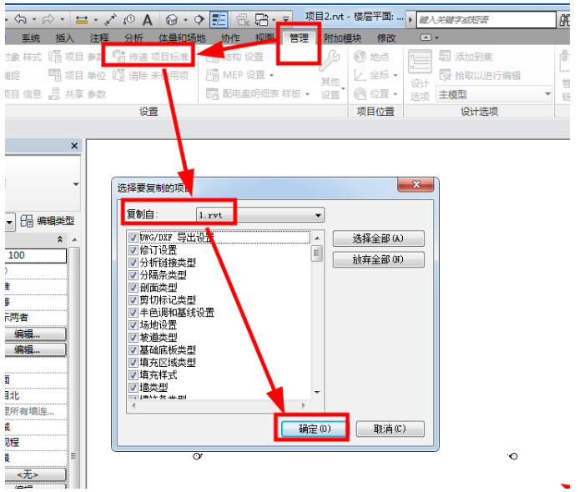Open the 注释 ribbon tab
This screenshot has width=579, height=492.
pyautogui.click(x=99, y=38)
